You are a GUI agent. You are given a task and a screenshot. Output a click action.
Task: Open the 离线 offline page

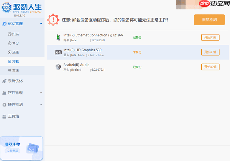(15, 71)
